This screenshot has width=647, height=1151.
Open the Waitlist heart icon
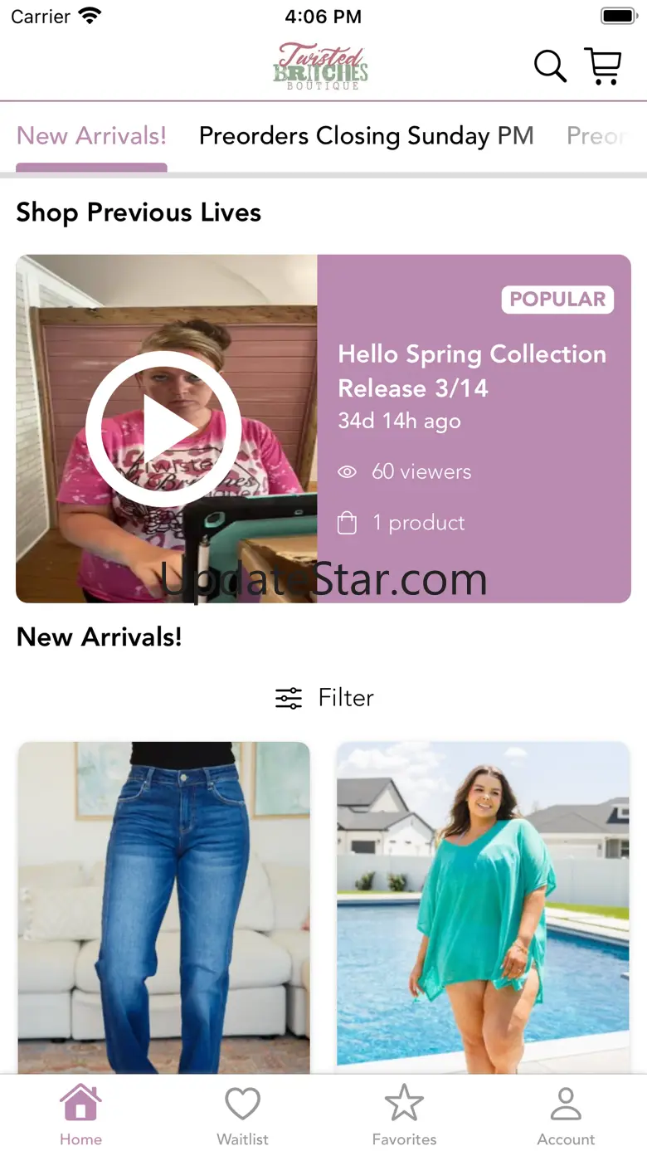tap(243, 1104)
